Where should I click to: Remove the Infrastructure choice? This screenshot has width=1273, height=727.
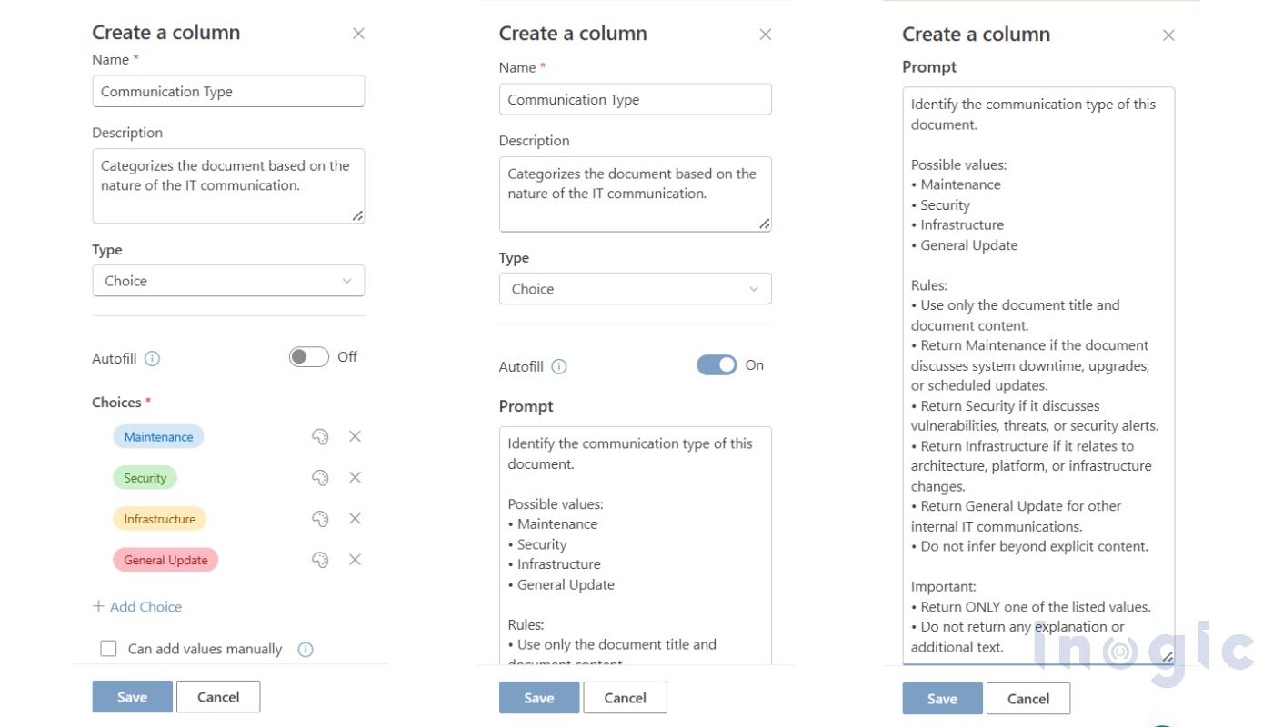pyautogui.click(x=355, y=518)
